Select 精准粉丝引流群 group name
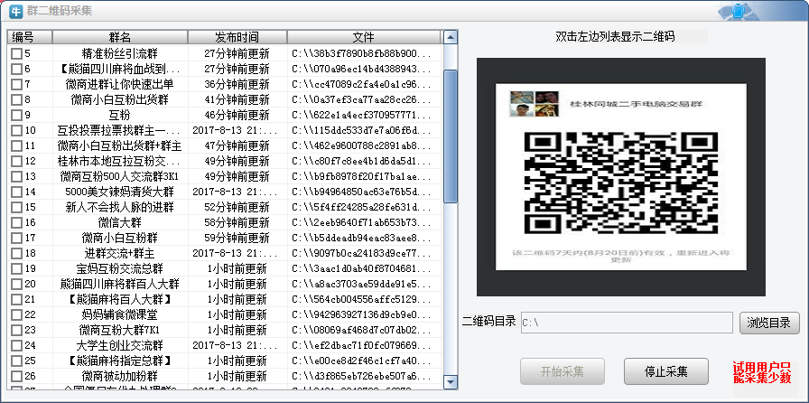The image size is (809, 403). coord(120,53)
